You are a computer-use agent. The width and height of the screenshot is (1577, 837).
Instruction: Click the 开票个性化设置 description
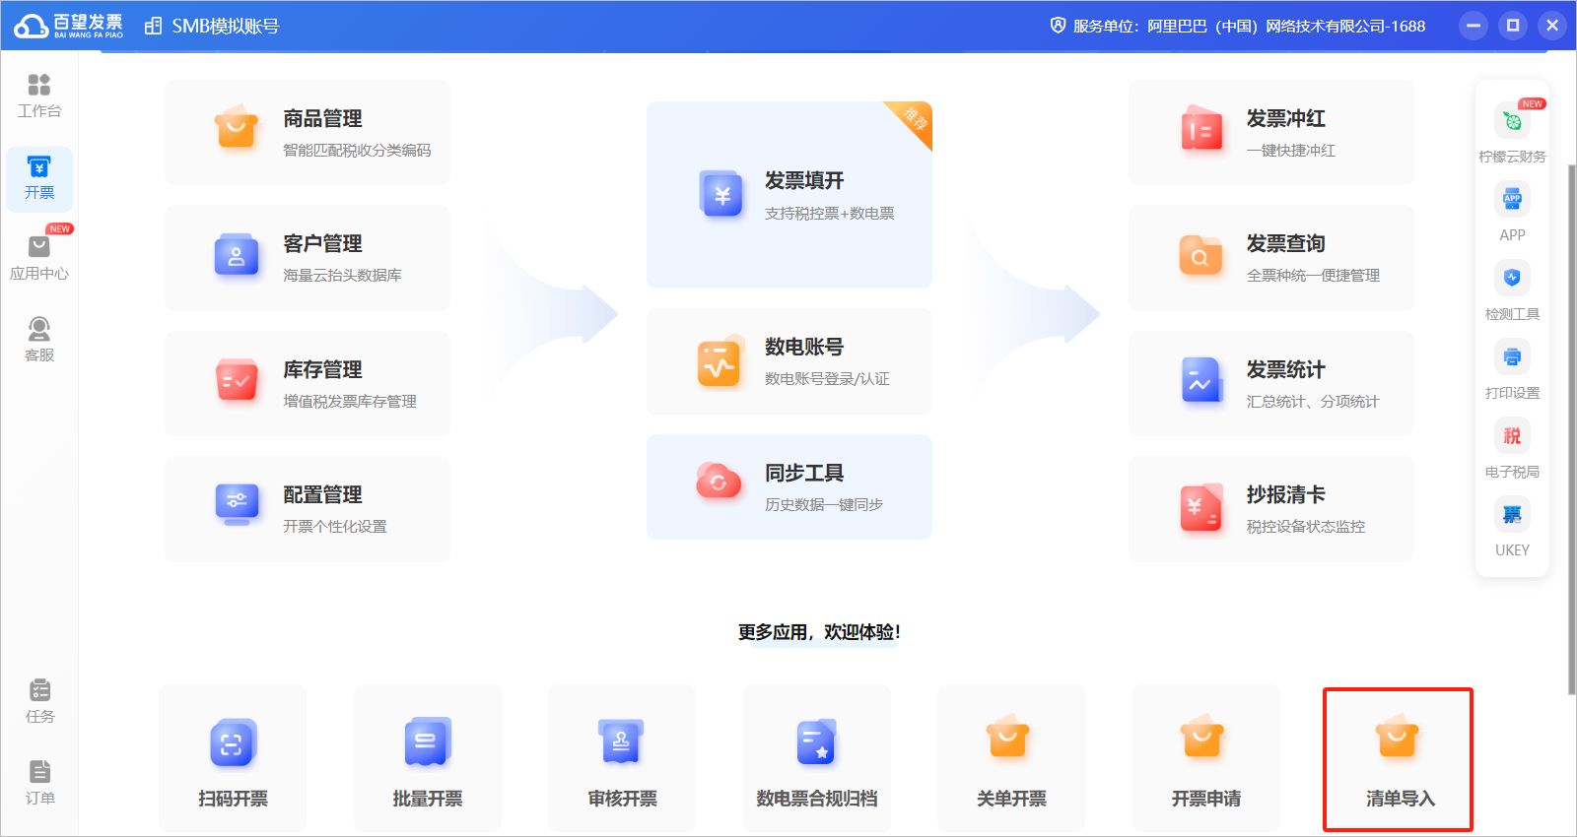click(335, 527)
